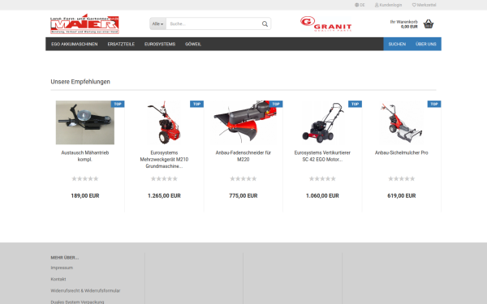The height and width of the screenshot is (304, 487).
Task: Open Eurosystems Mehrzweckgerät M210 image
Action: click(x=164, y=122)
